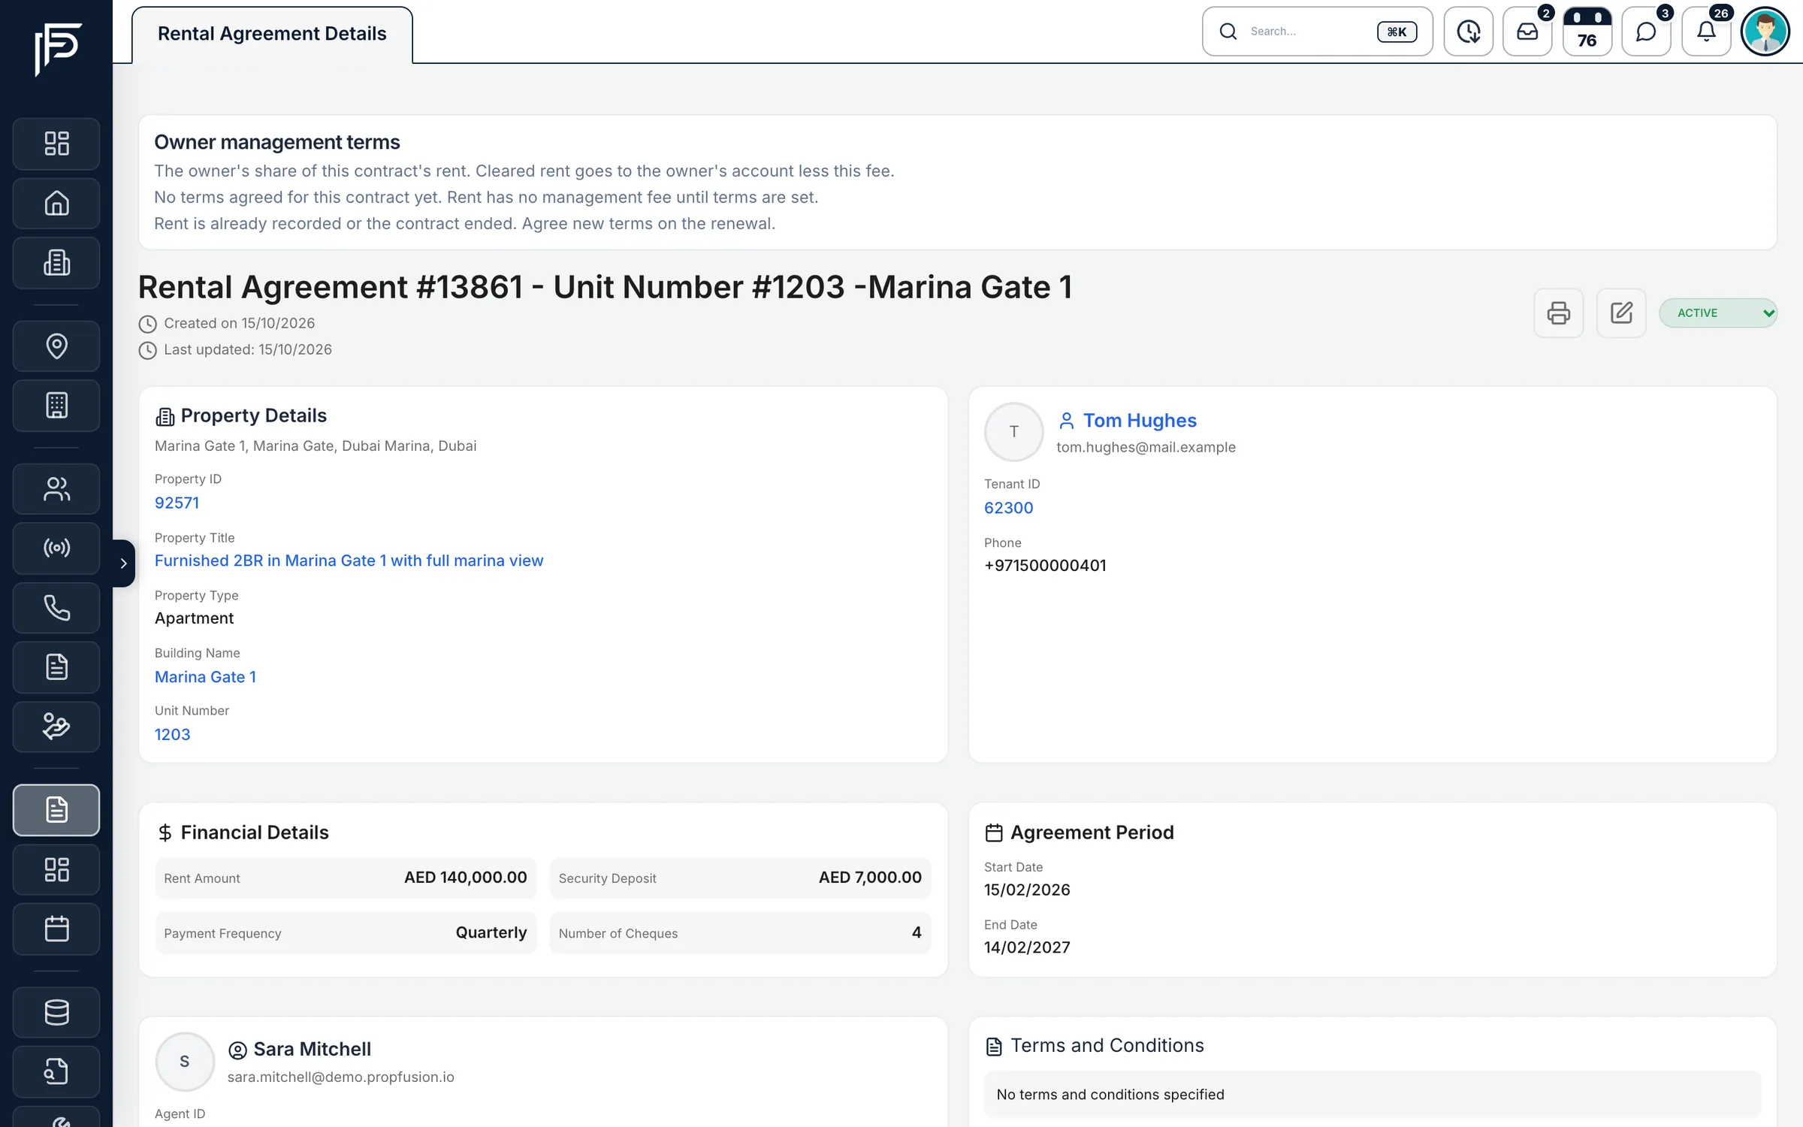Open the contacts people sidebar icon
Image resolution: width=1803 pixels, height=1127 pixels.
click(56, 488)
